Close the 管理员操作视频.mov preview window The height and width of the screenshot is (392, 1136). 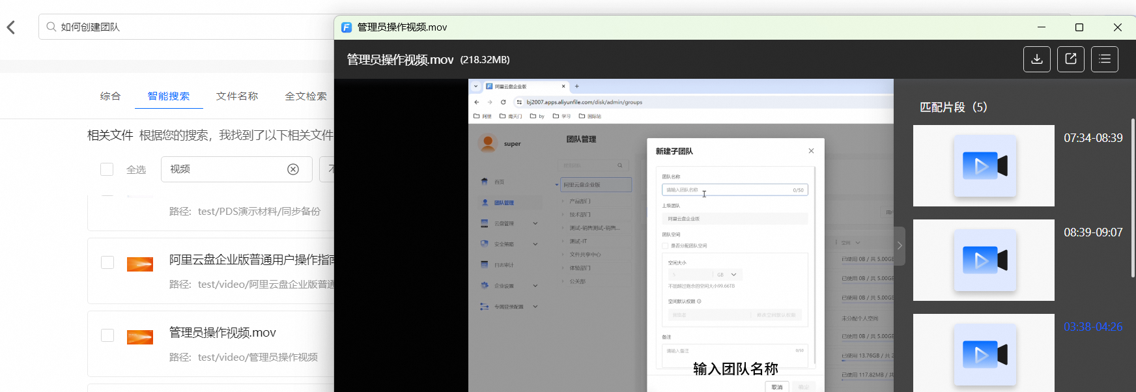coord(1118,27)
